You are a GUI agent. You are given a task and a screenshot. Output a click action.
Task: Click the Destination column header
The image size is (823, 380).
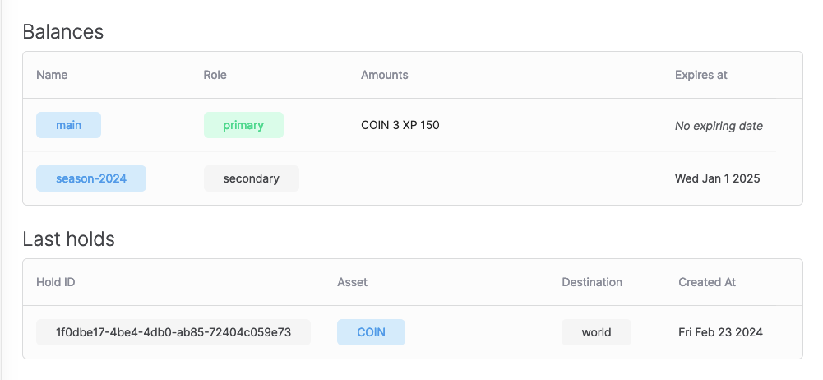coord(592,282)
